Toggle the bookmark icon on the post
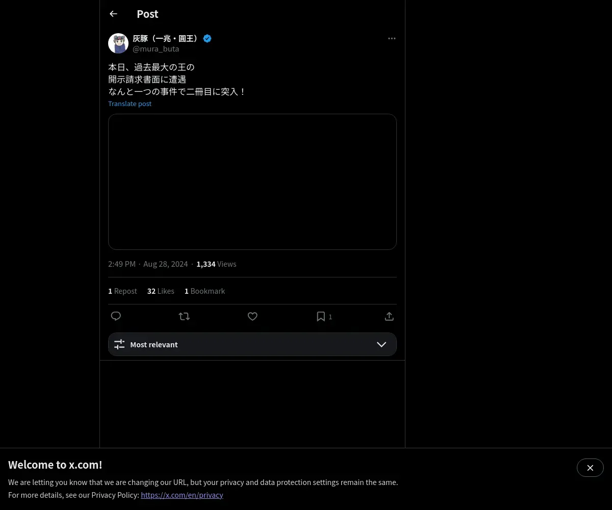 click(x=321, y=317)
